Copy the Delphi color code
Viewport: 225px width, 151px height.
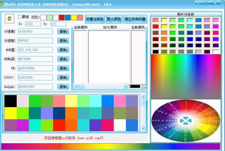[x=63, y=86]
